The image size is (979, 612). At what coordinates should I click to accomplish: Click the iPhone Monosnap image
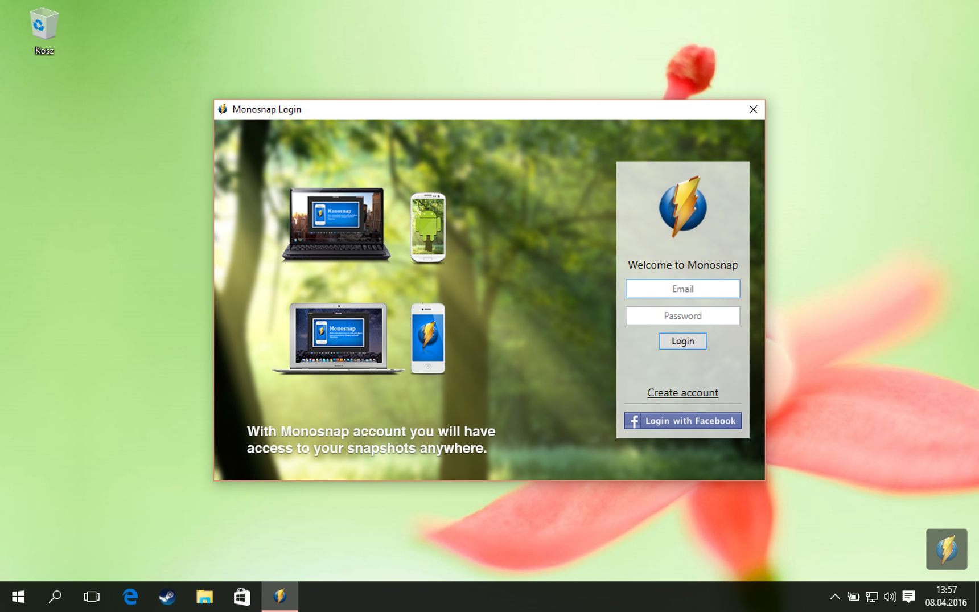click(x=428, y=339)
